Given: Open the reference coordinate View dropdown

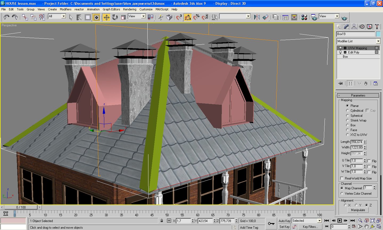Looking at the screenshot, I should (x=143, y=16).
